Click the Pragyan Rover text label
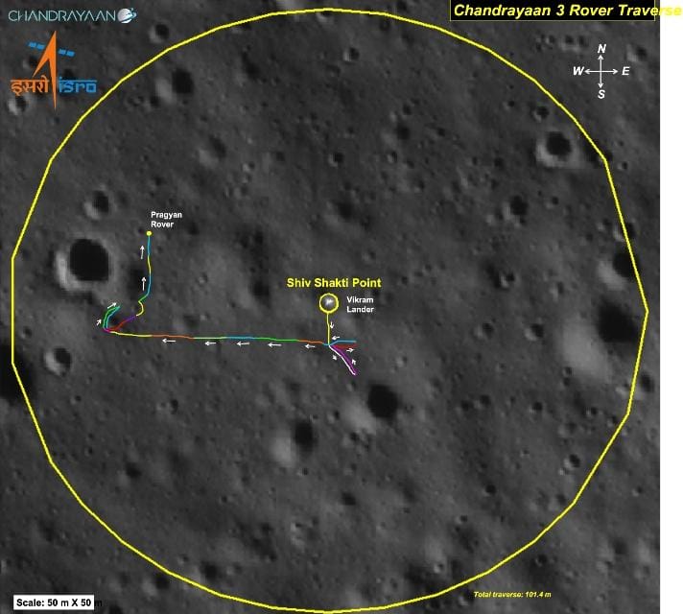 166,220
